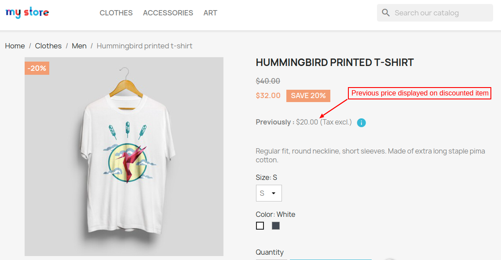
Task: Click the blue info icon beside Tax excl.
Action: pos(362,123)
